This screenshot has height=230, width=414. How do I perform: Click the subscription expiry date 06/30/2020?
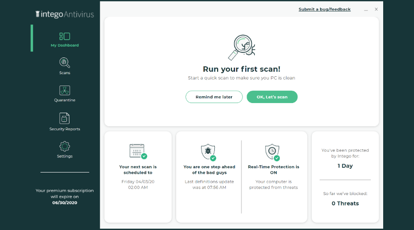point(65,203)
